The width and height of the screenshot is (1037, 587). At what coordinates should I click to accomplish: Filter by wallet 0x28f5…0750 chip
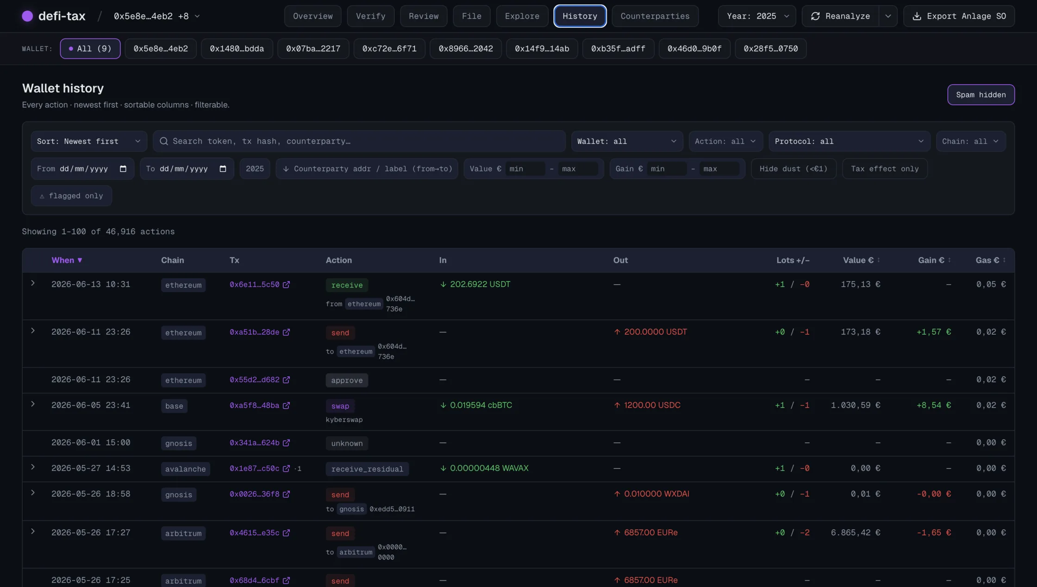coord(770,49)
